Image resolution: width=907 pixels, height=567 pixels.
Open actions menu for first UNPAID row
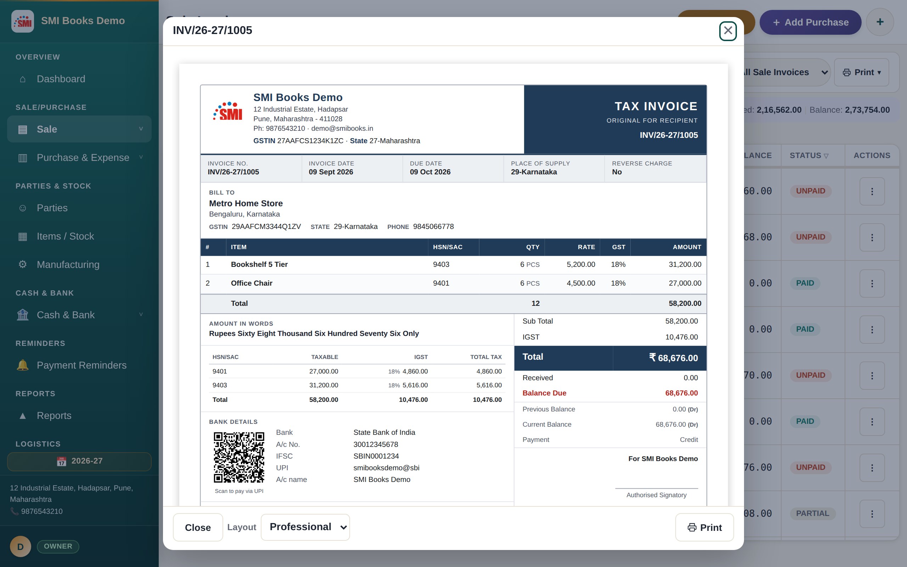pos(872,191)
